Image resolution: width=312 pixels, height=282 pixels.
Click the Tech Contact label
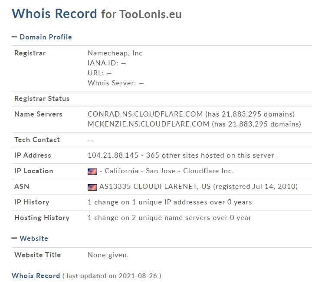point(37,139)
